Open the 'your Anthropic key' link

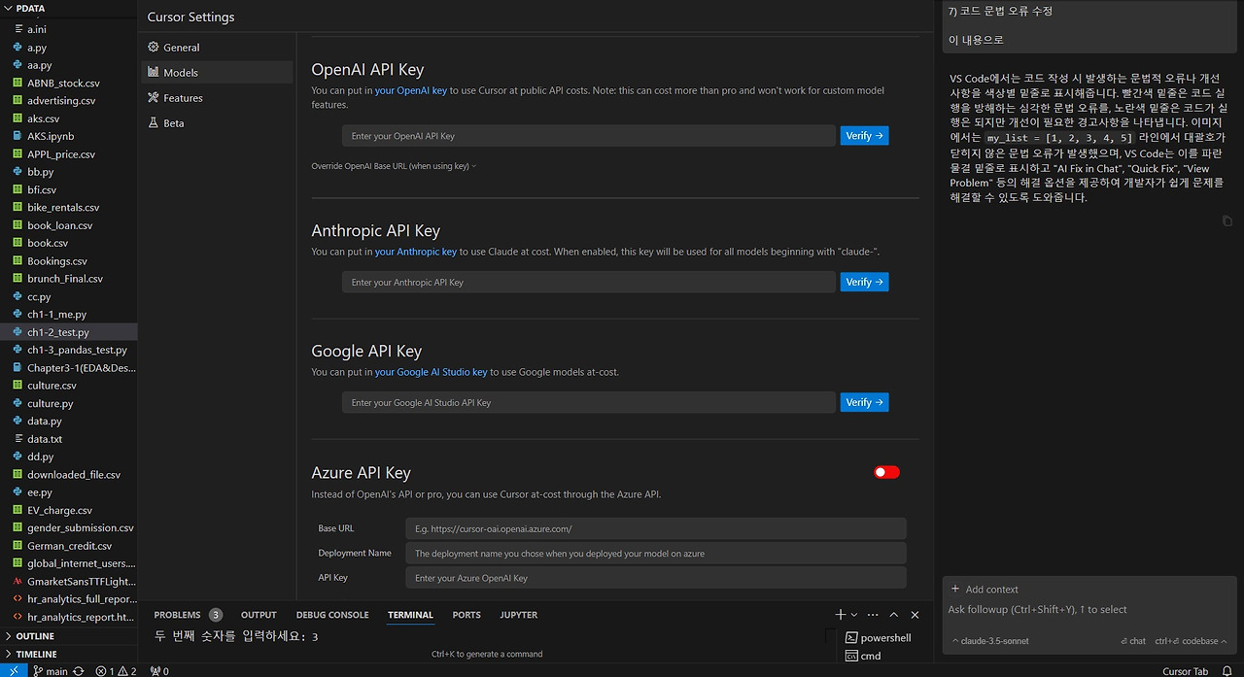coord(416,252)
